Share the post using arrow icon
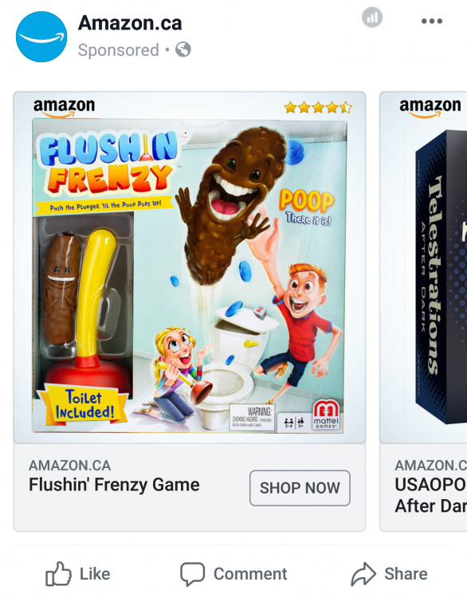 [363, 574]
